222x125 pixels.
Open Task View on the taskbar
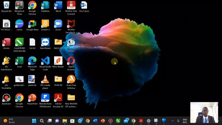pos(49,121)
